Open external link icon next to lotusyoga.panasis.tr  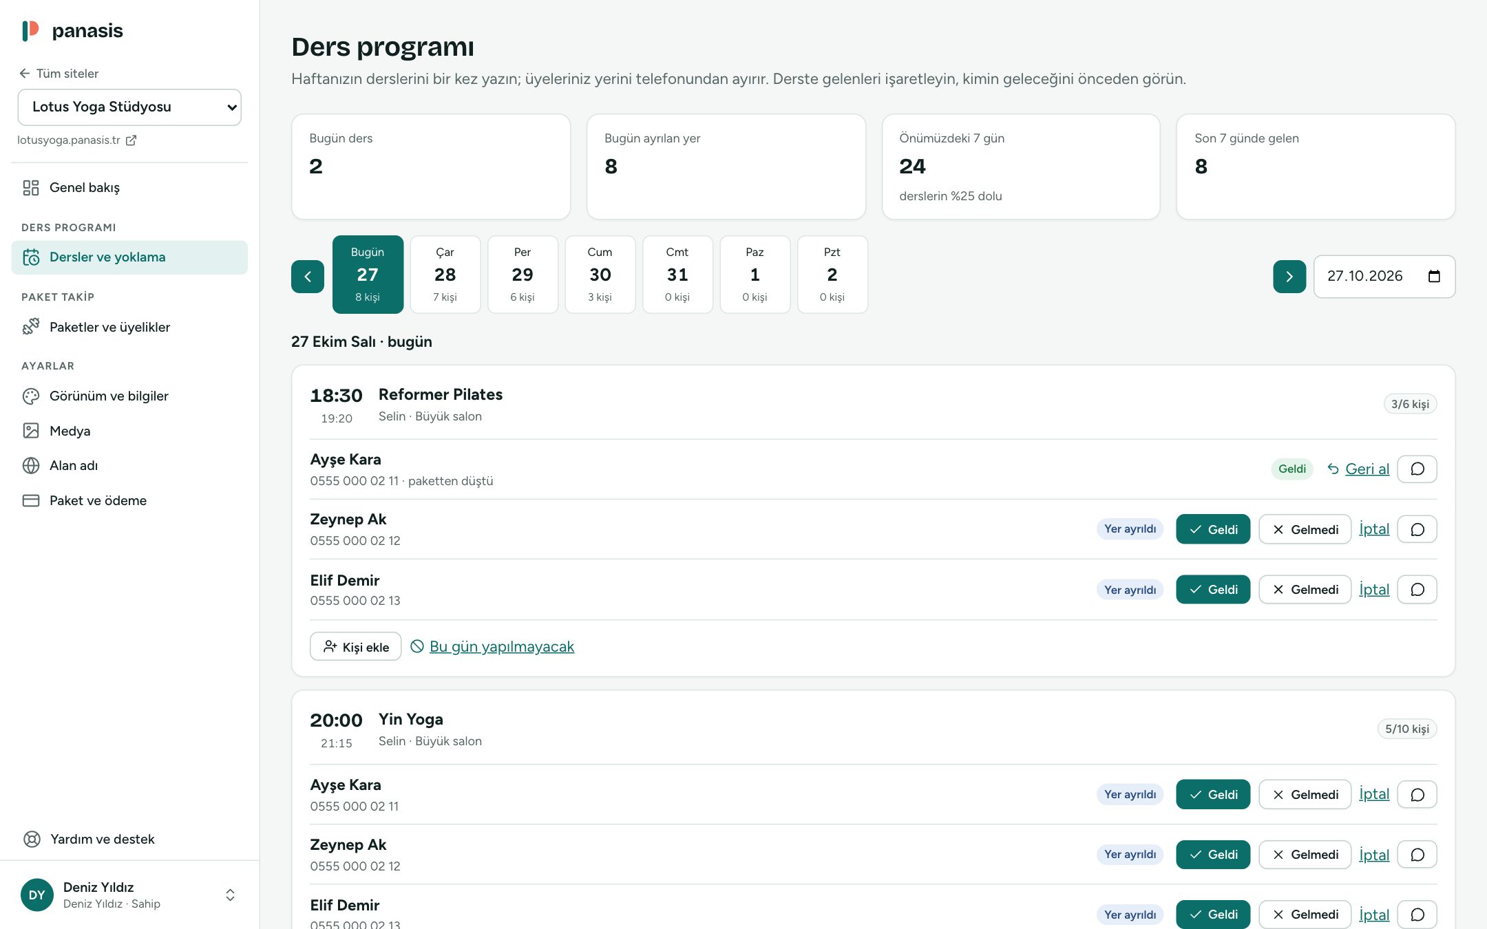point(131,140)
